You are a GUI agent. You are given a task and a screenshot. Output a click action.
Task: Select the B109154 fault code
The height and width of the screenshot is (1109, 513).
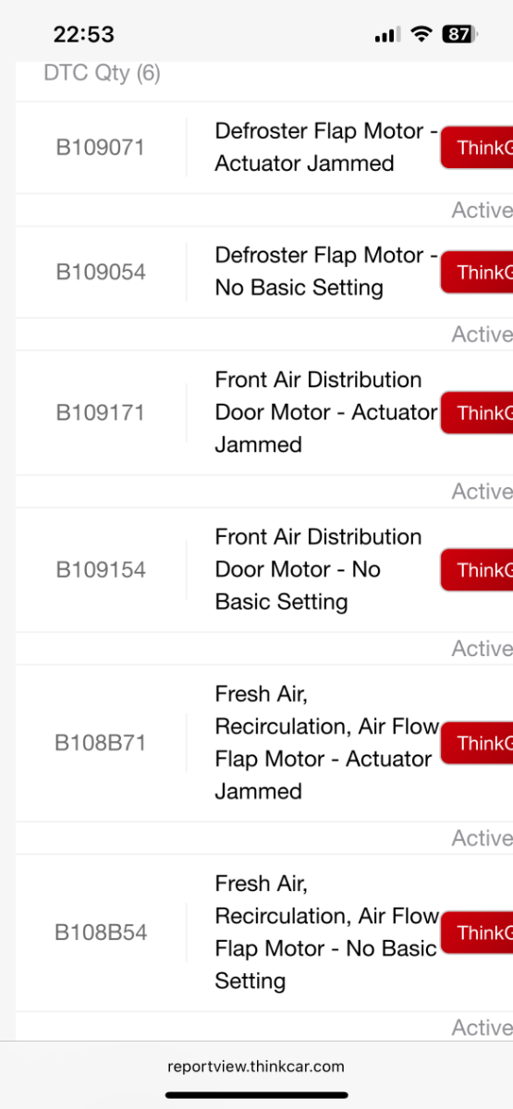(x=101, y=570)
